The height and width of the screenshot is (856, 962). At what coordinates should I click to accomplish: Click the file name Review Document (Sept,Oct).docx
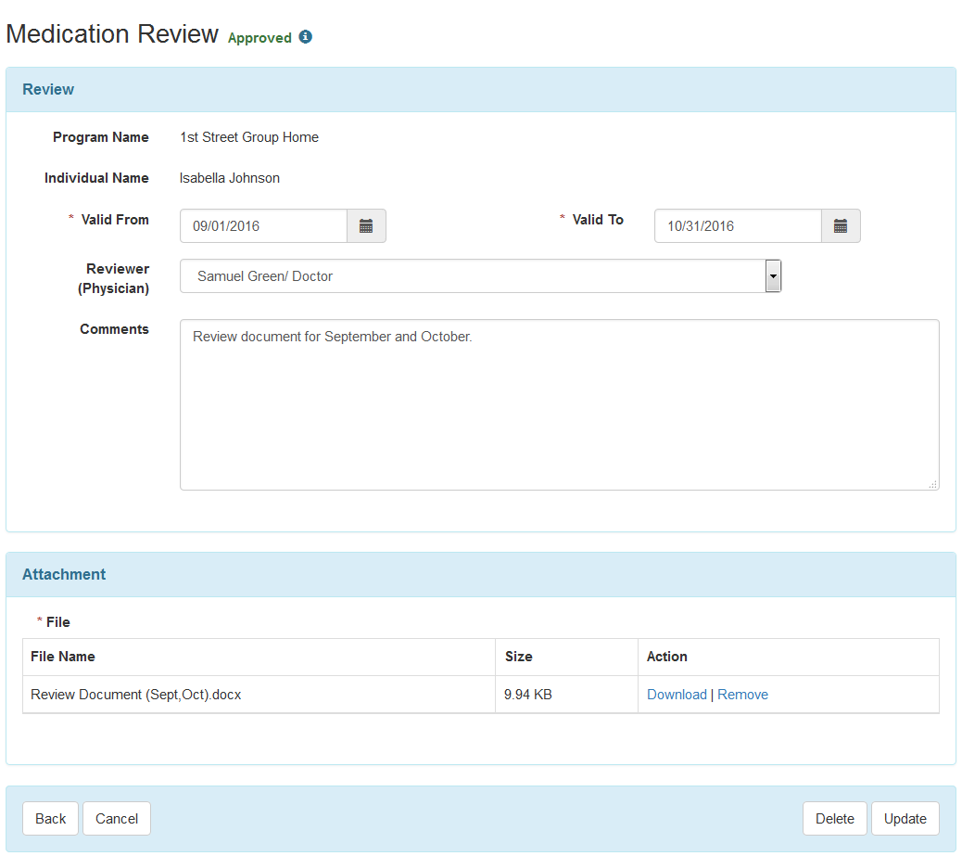135,695
